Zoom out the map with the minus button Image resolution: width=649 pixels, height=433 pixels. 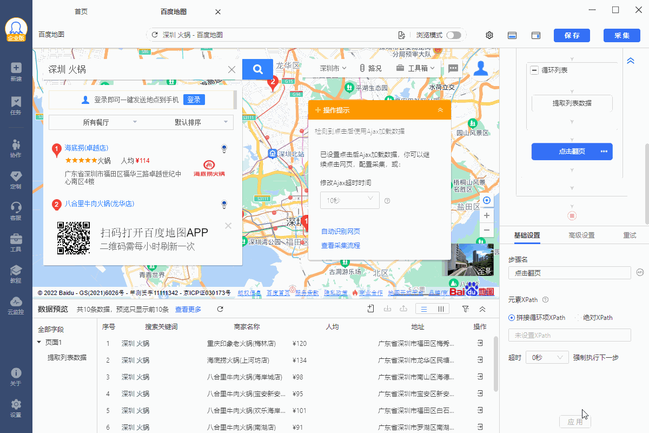coord(487,230)
